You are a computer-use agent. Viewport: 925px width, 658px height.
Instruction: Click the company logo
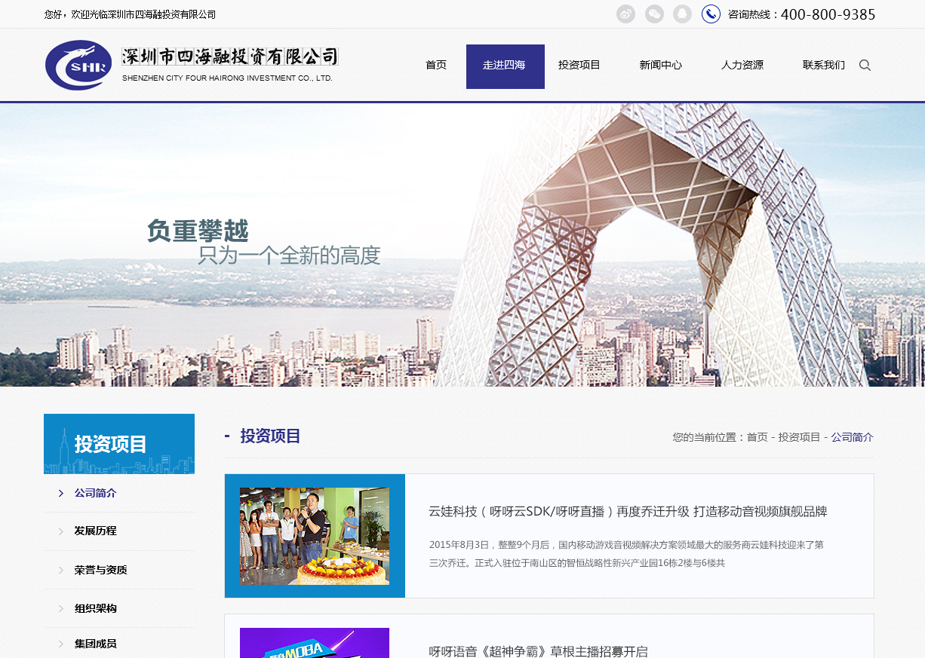[79, 64]
